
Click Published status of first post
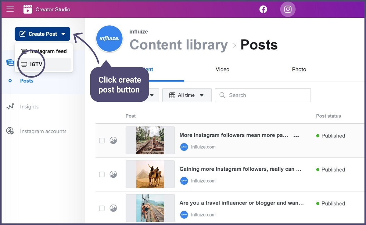(x=331, y=136)
